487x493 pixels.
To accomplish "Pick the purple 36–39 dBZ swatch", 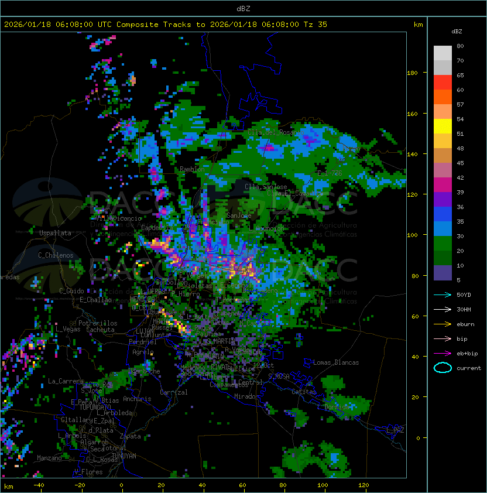I will click(443, 199).
